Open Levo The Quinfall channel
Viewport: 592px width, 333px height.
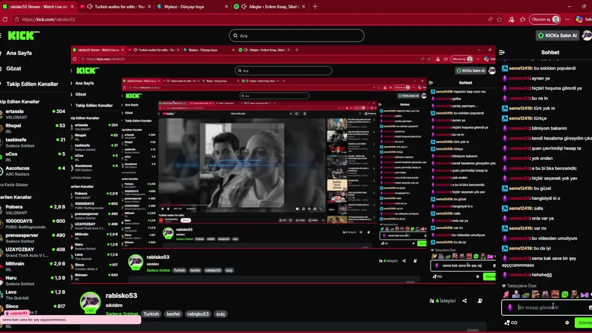(x=32, y=295)
